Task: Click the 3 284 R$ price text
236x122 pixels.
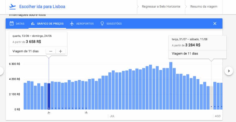Action: [193, 45]
